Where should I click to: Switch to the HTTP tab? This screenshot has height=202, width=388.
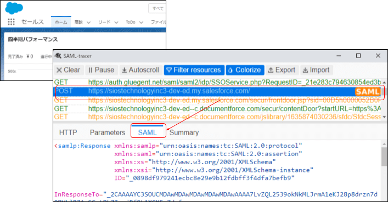68,132
